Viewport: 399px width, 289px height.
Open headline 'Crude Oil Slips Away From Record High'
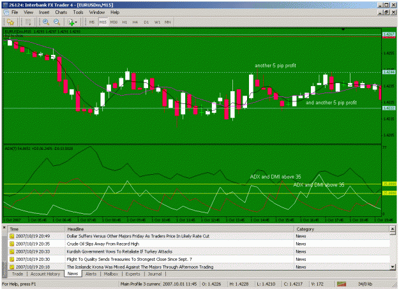[x=103, y=244]
